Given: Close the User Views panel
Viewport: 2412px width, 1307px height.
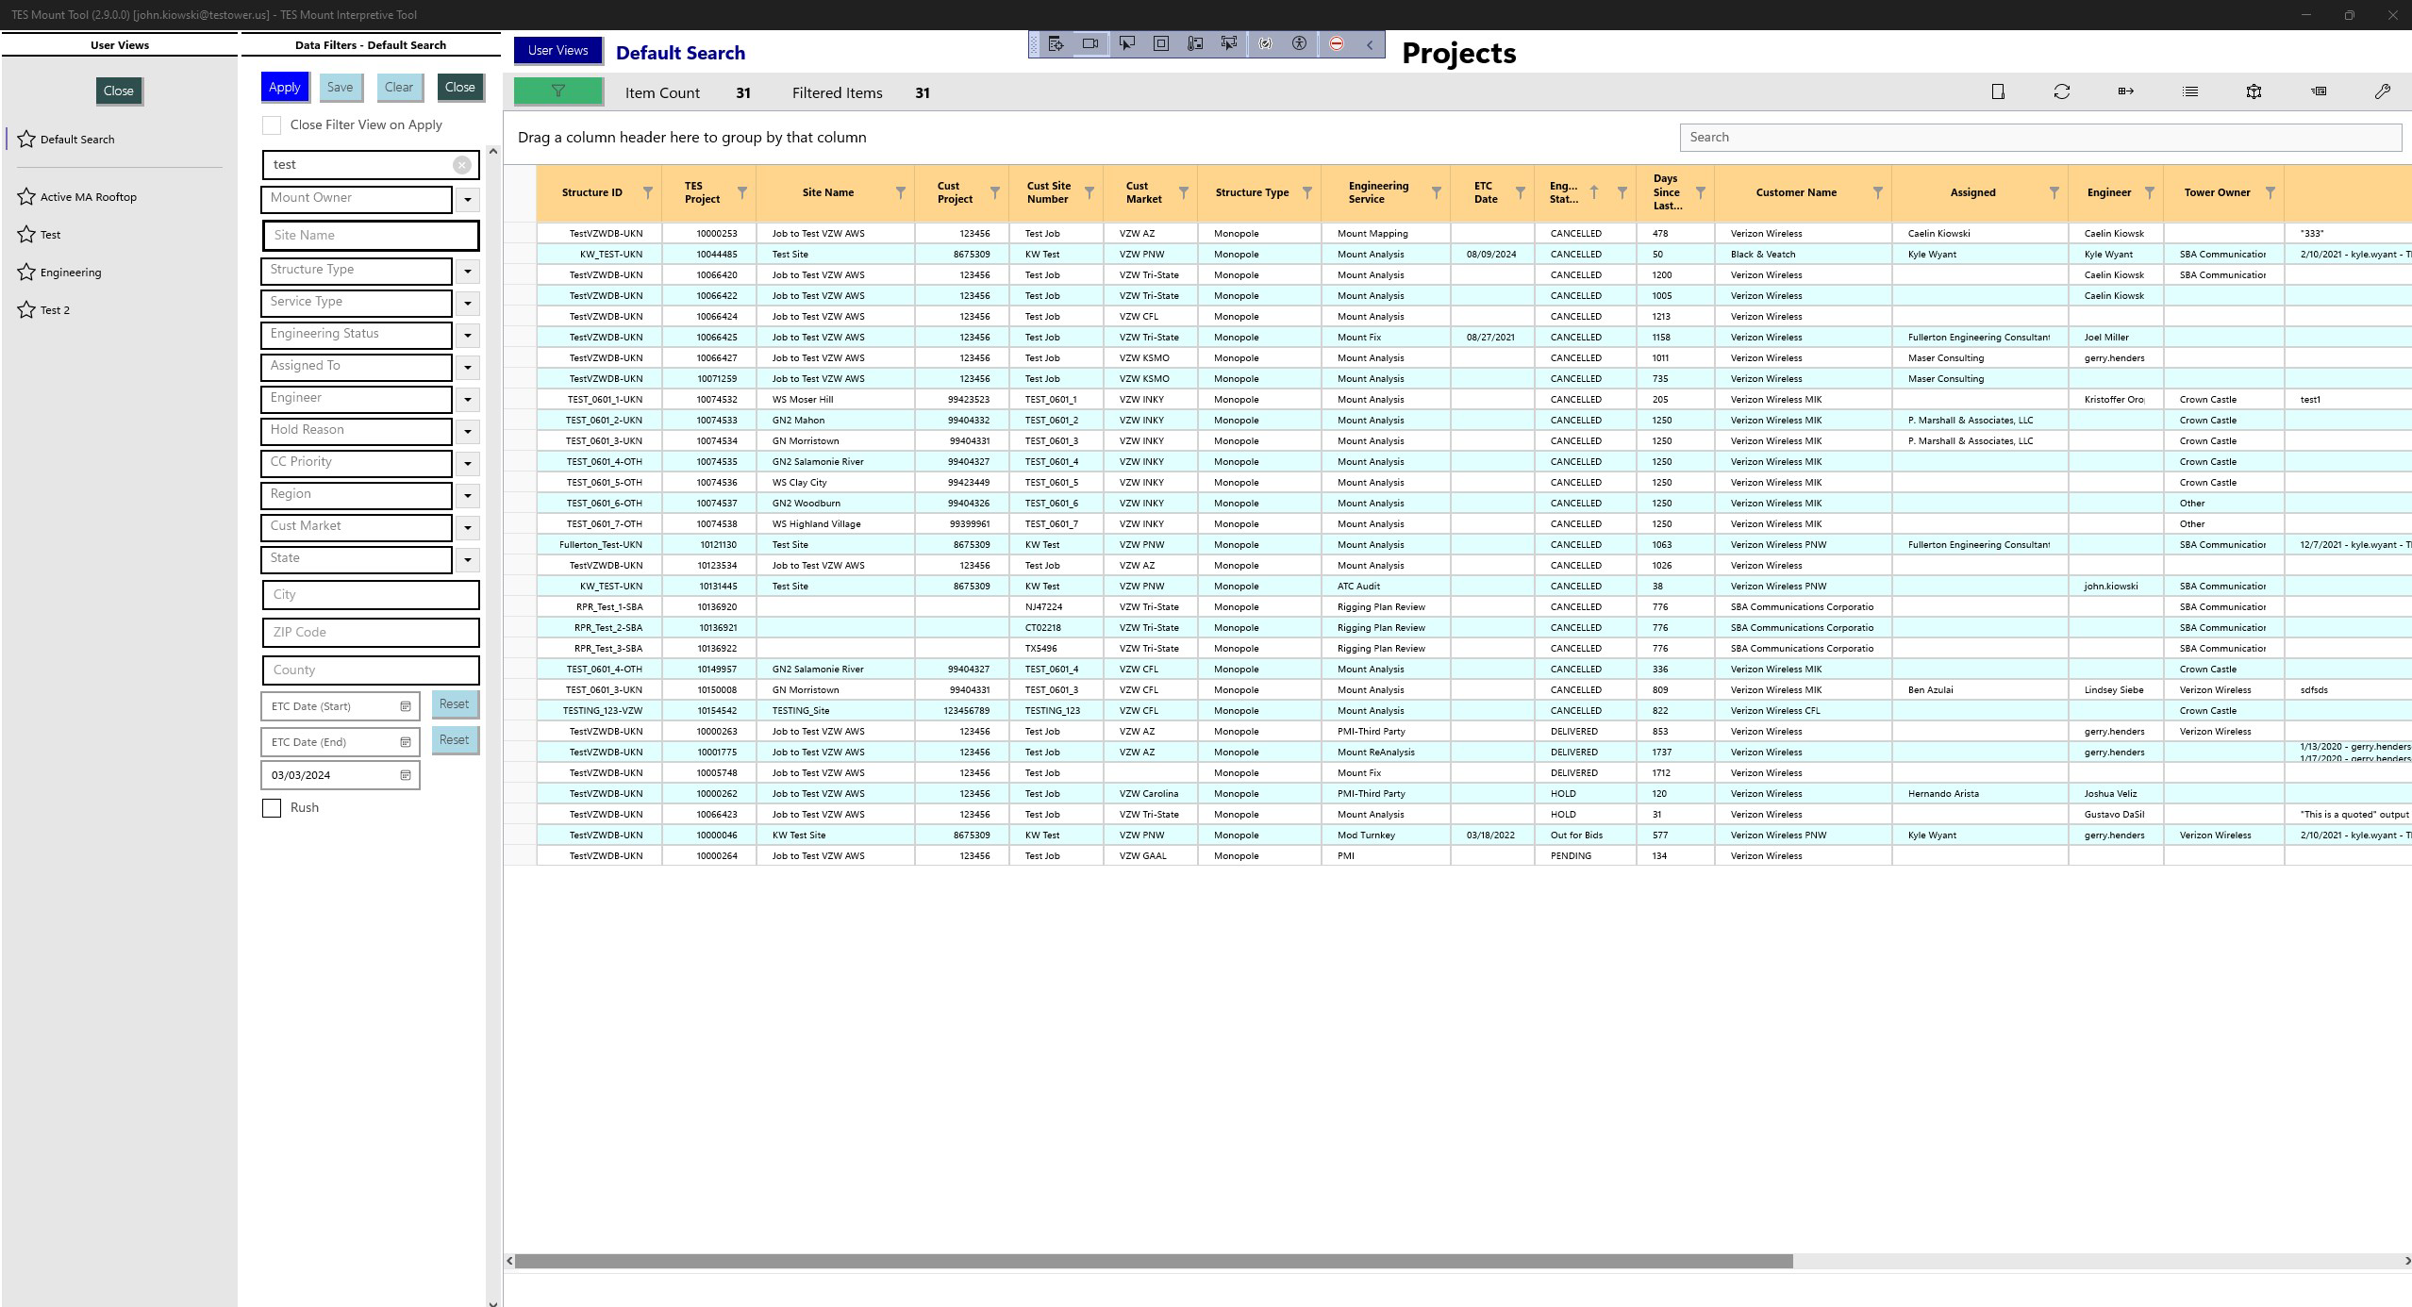Looking at the screenshot, I should [119, 91].
